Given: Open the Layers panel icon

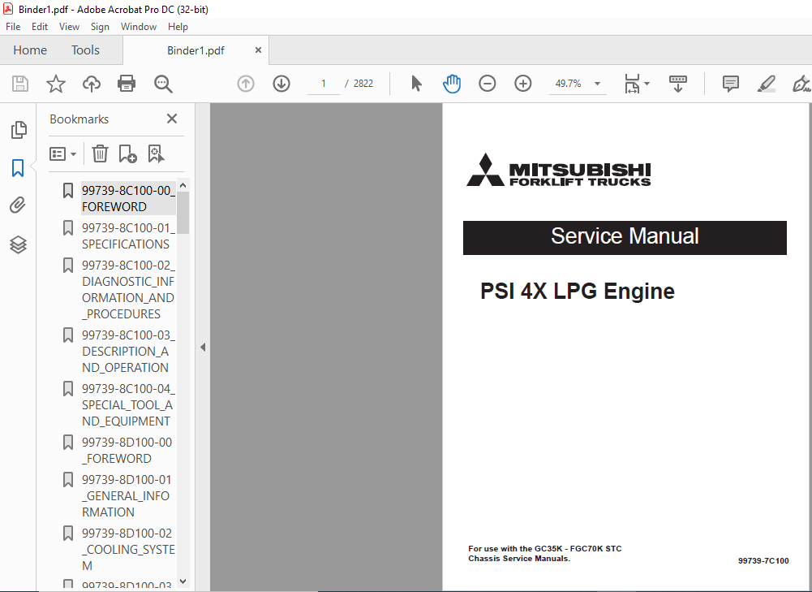Looking at the screenshot, I should click(x=18, y=244).
